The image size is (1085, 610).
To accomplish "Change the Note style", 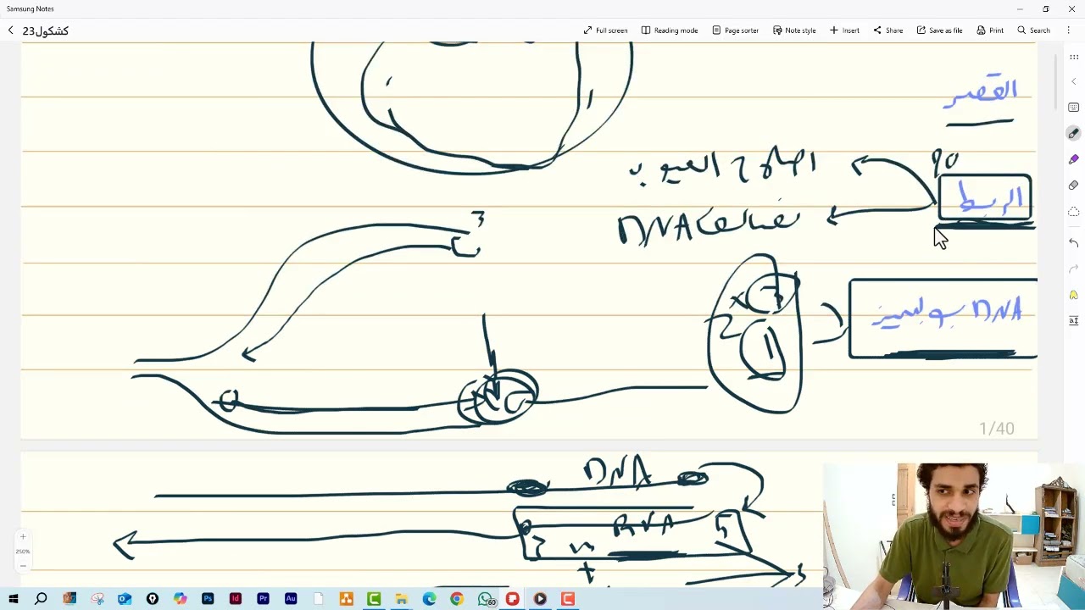I will pyautogui.click(x=794, y=30).
